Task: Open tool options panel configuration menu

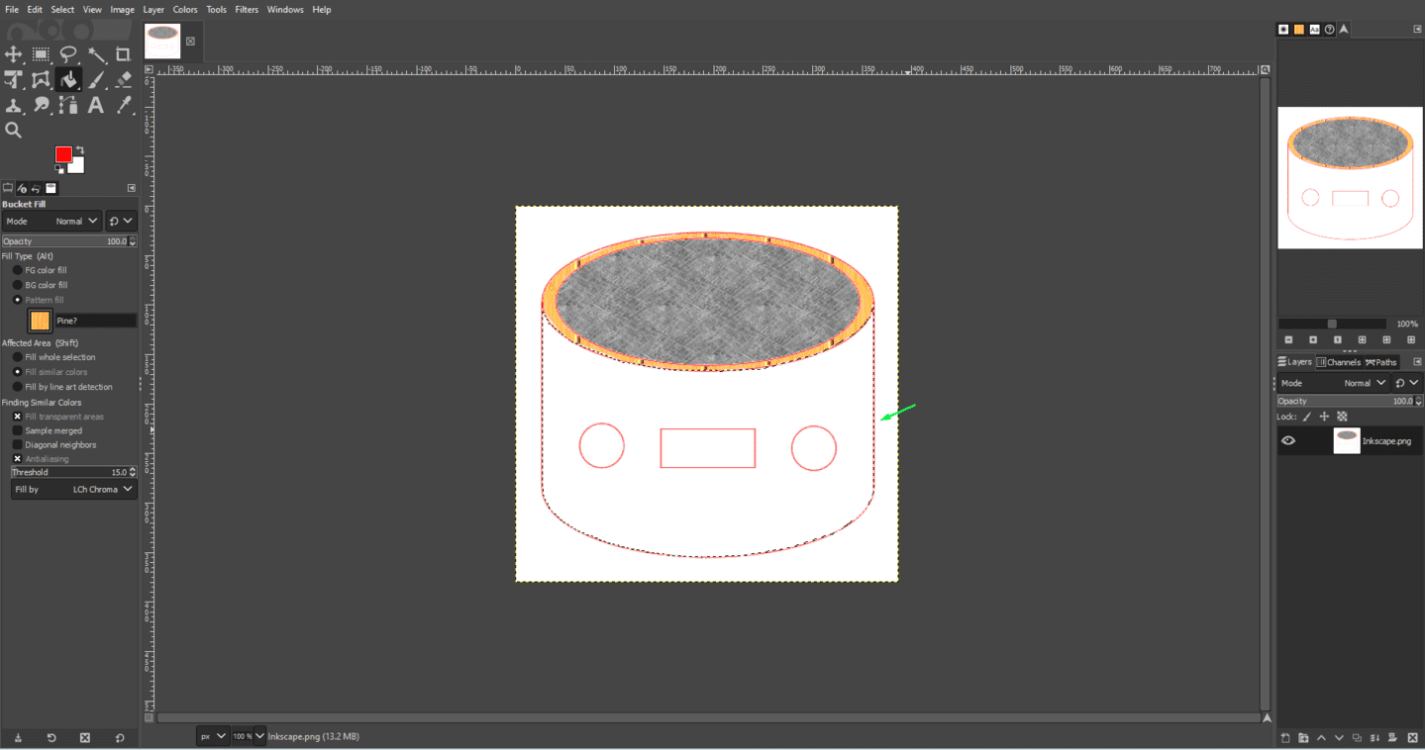Action: [131, 188]
